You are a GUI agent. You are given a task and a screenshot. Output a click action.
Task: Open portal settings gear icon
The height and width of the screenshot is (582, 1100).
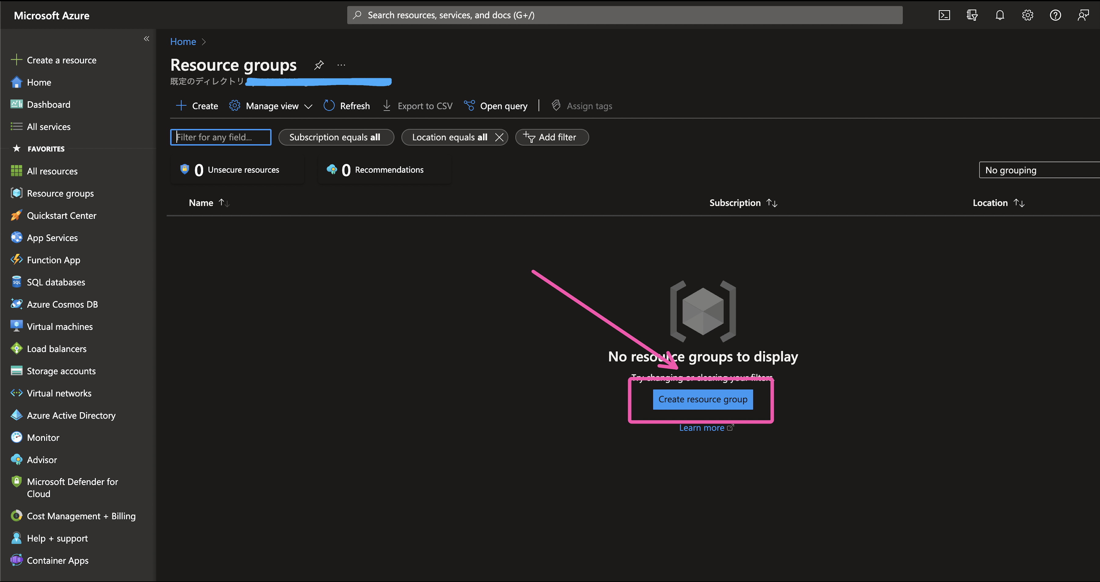[1027, 15]
